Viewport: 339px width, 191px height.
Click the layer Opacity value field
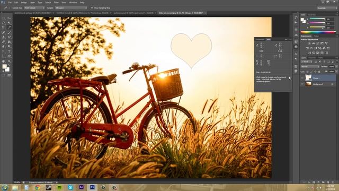pos(332,66)
